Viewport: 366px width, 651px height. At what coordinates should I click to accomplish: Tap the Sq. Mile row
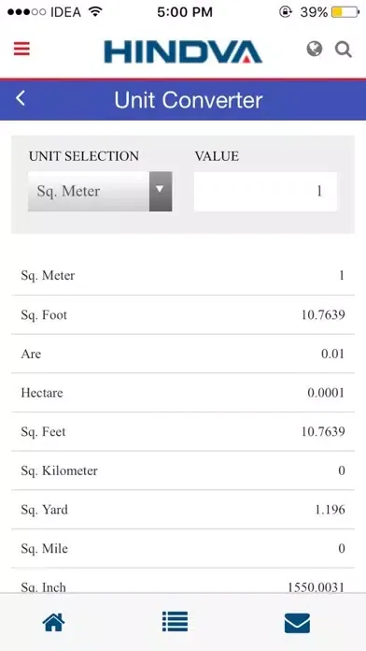coord(183,548)
